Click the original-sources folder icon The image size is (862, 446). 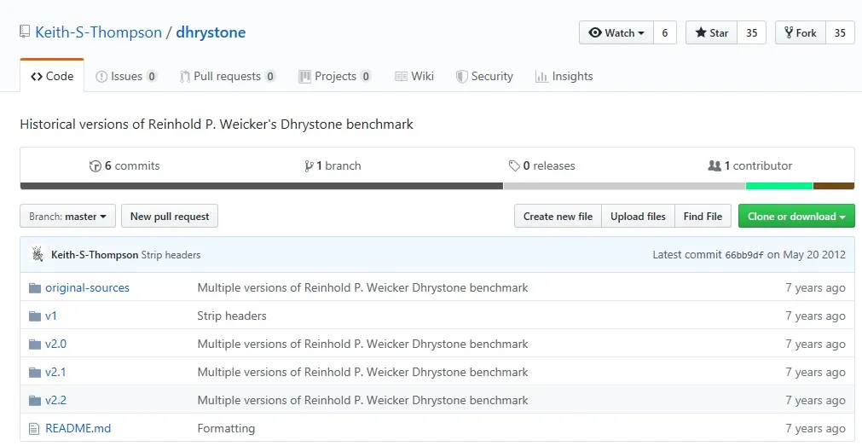pos(35,288)
